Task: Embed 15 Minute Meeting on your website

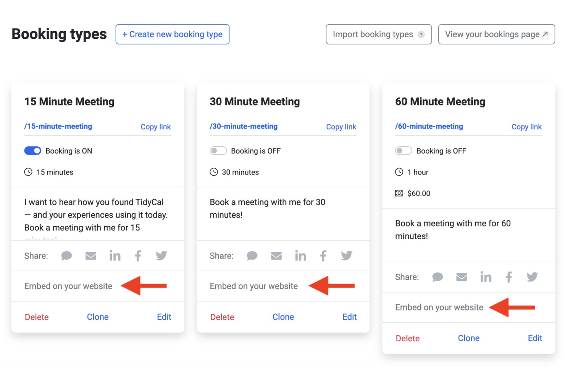Action: [x=68, y=286]
